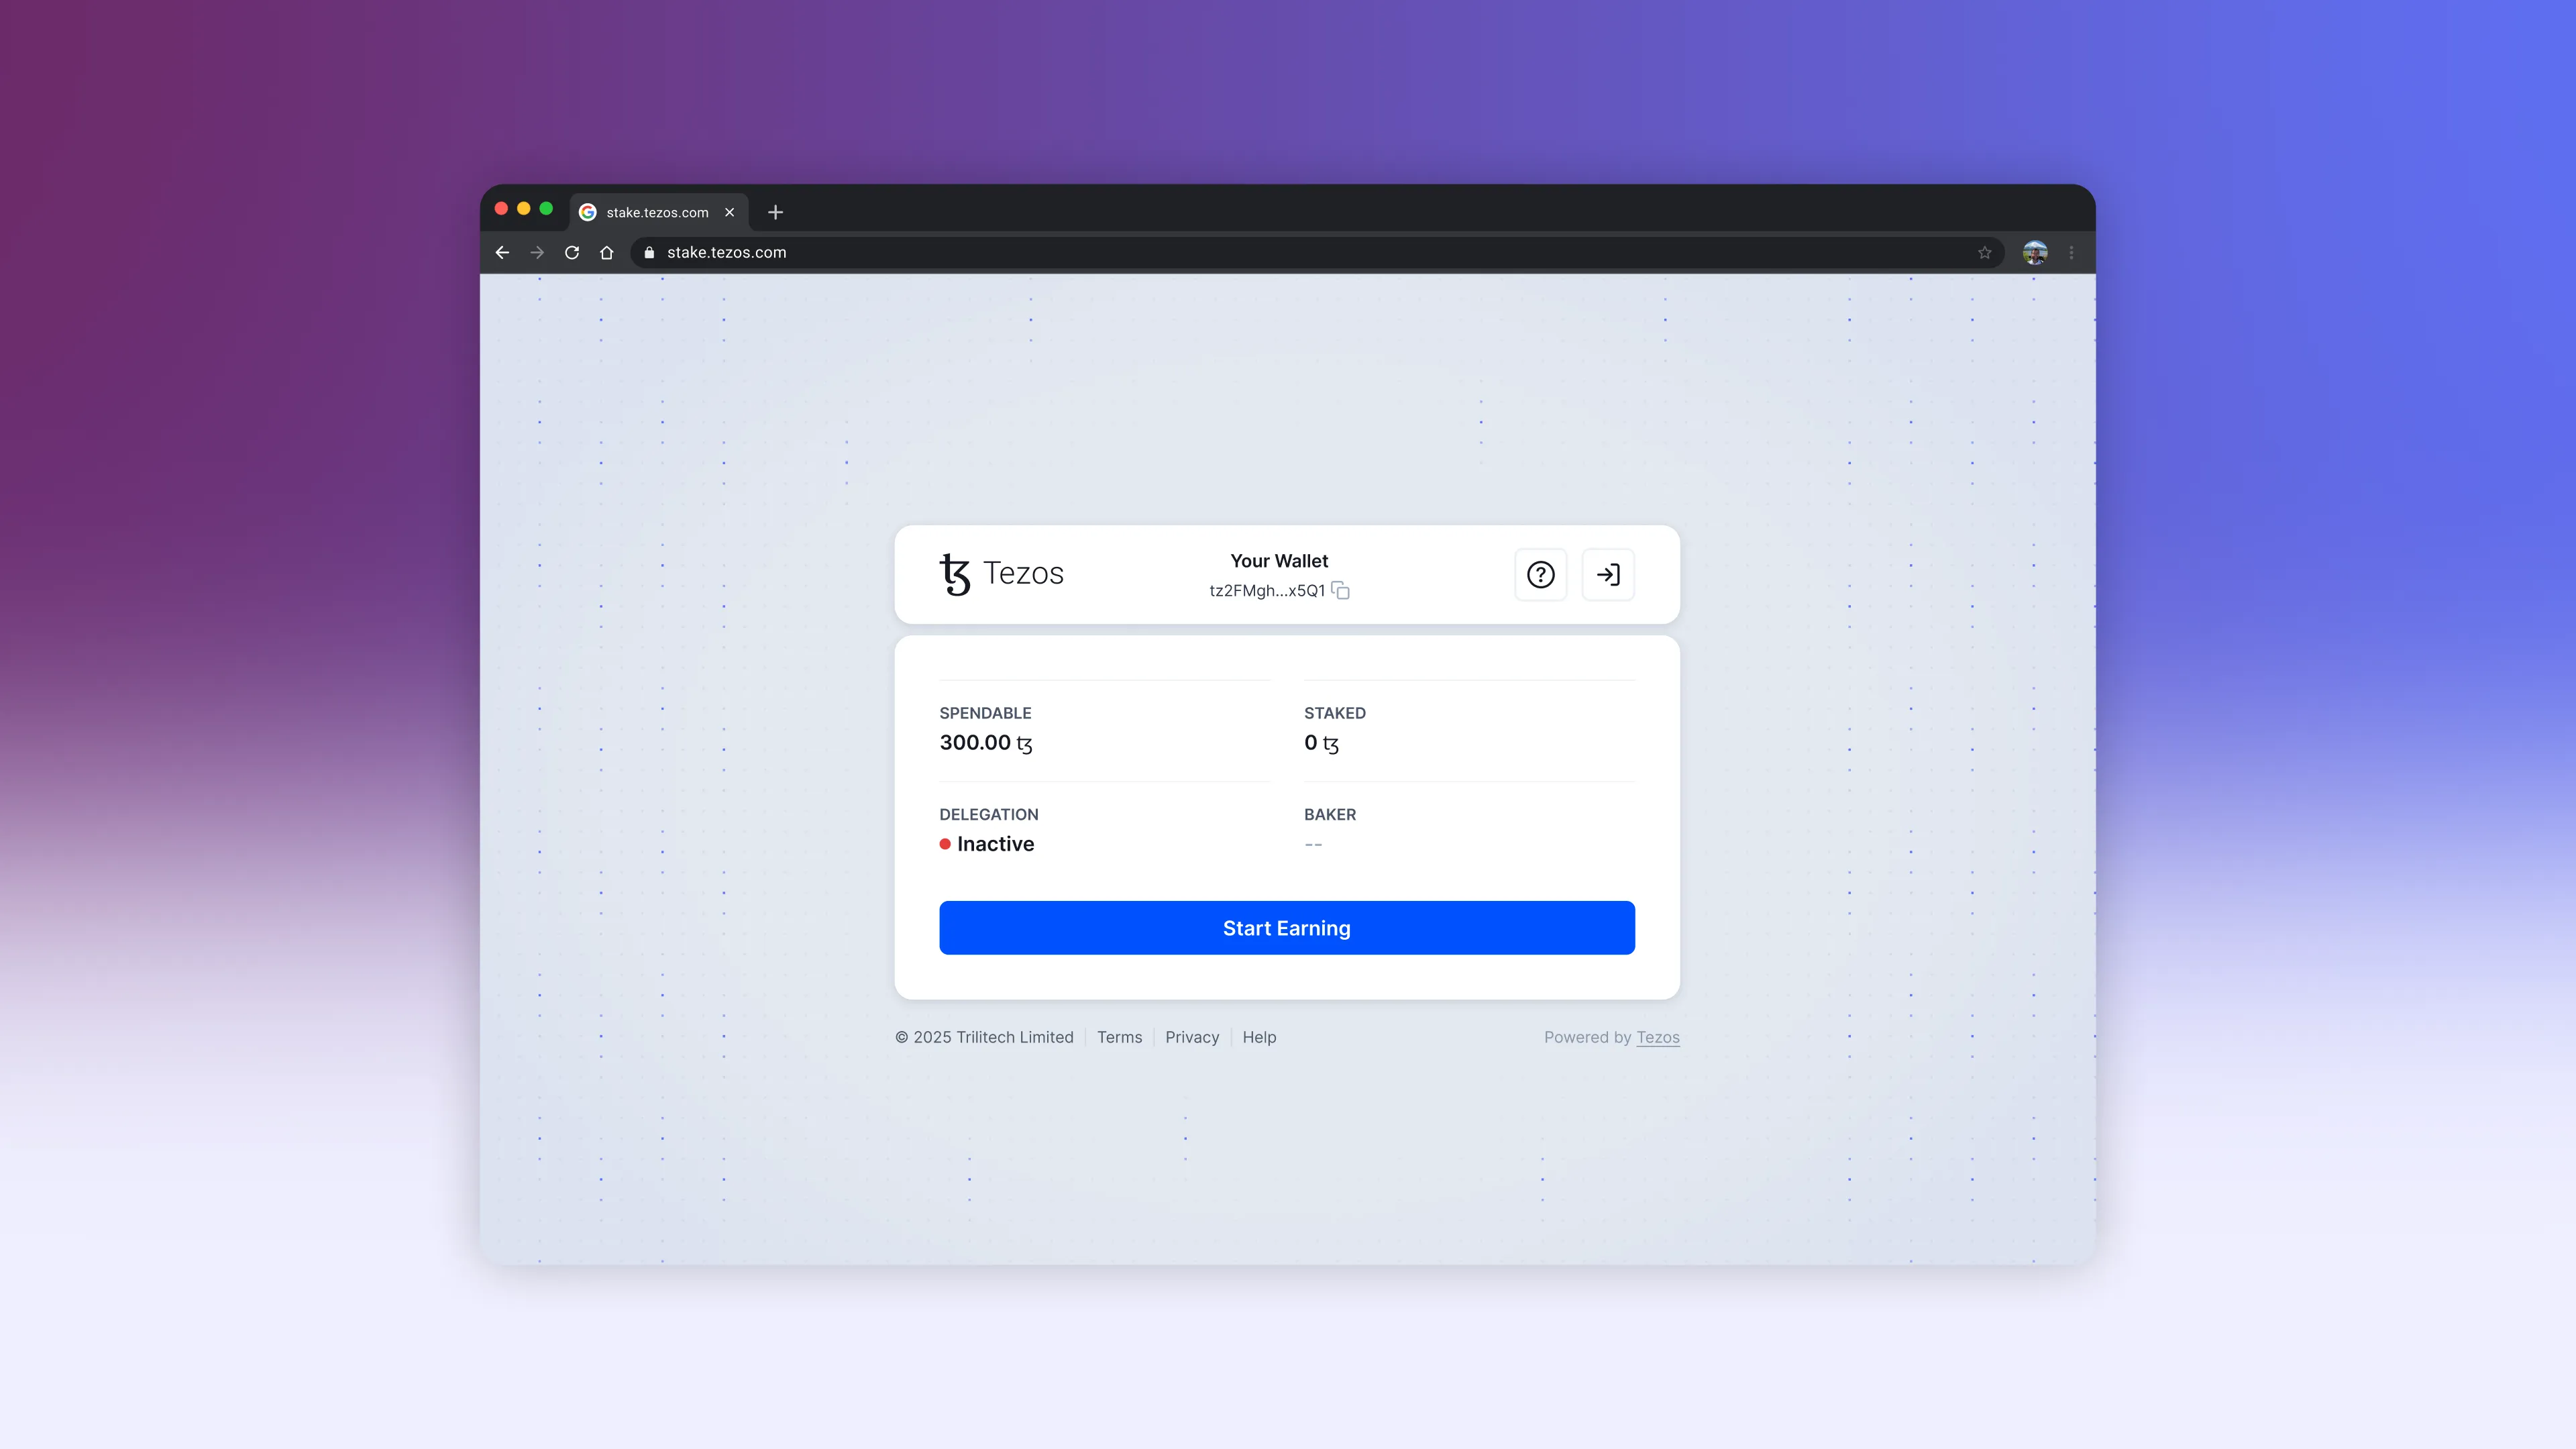The height and width of the screenshot is (1449, 2576).
Task: Click the wallet address tz2FMgh...x5Q1 text
Action: pyautogui.click(x=1267, y=591)
